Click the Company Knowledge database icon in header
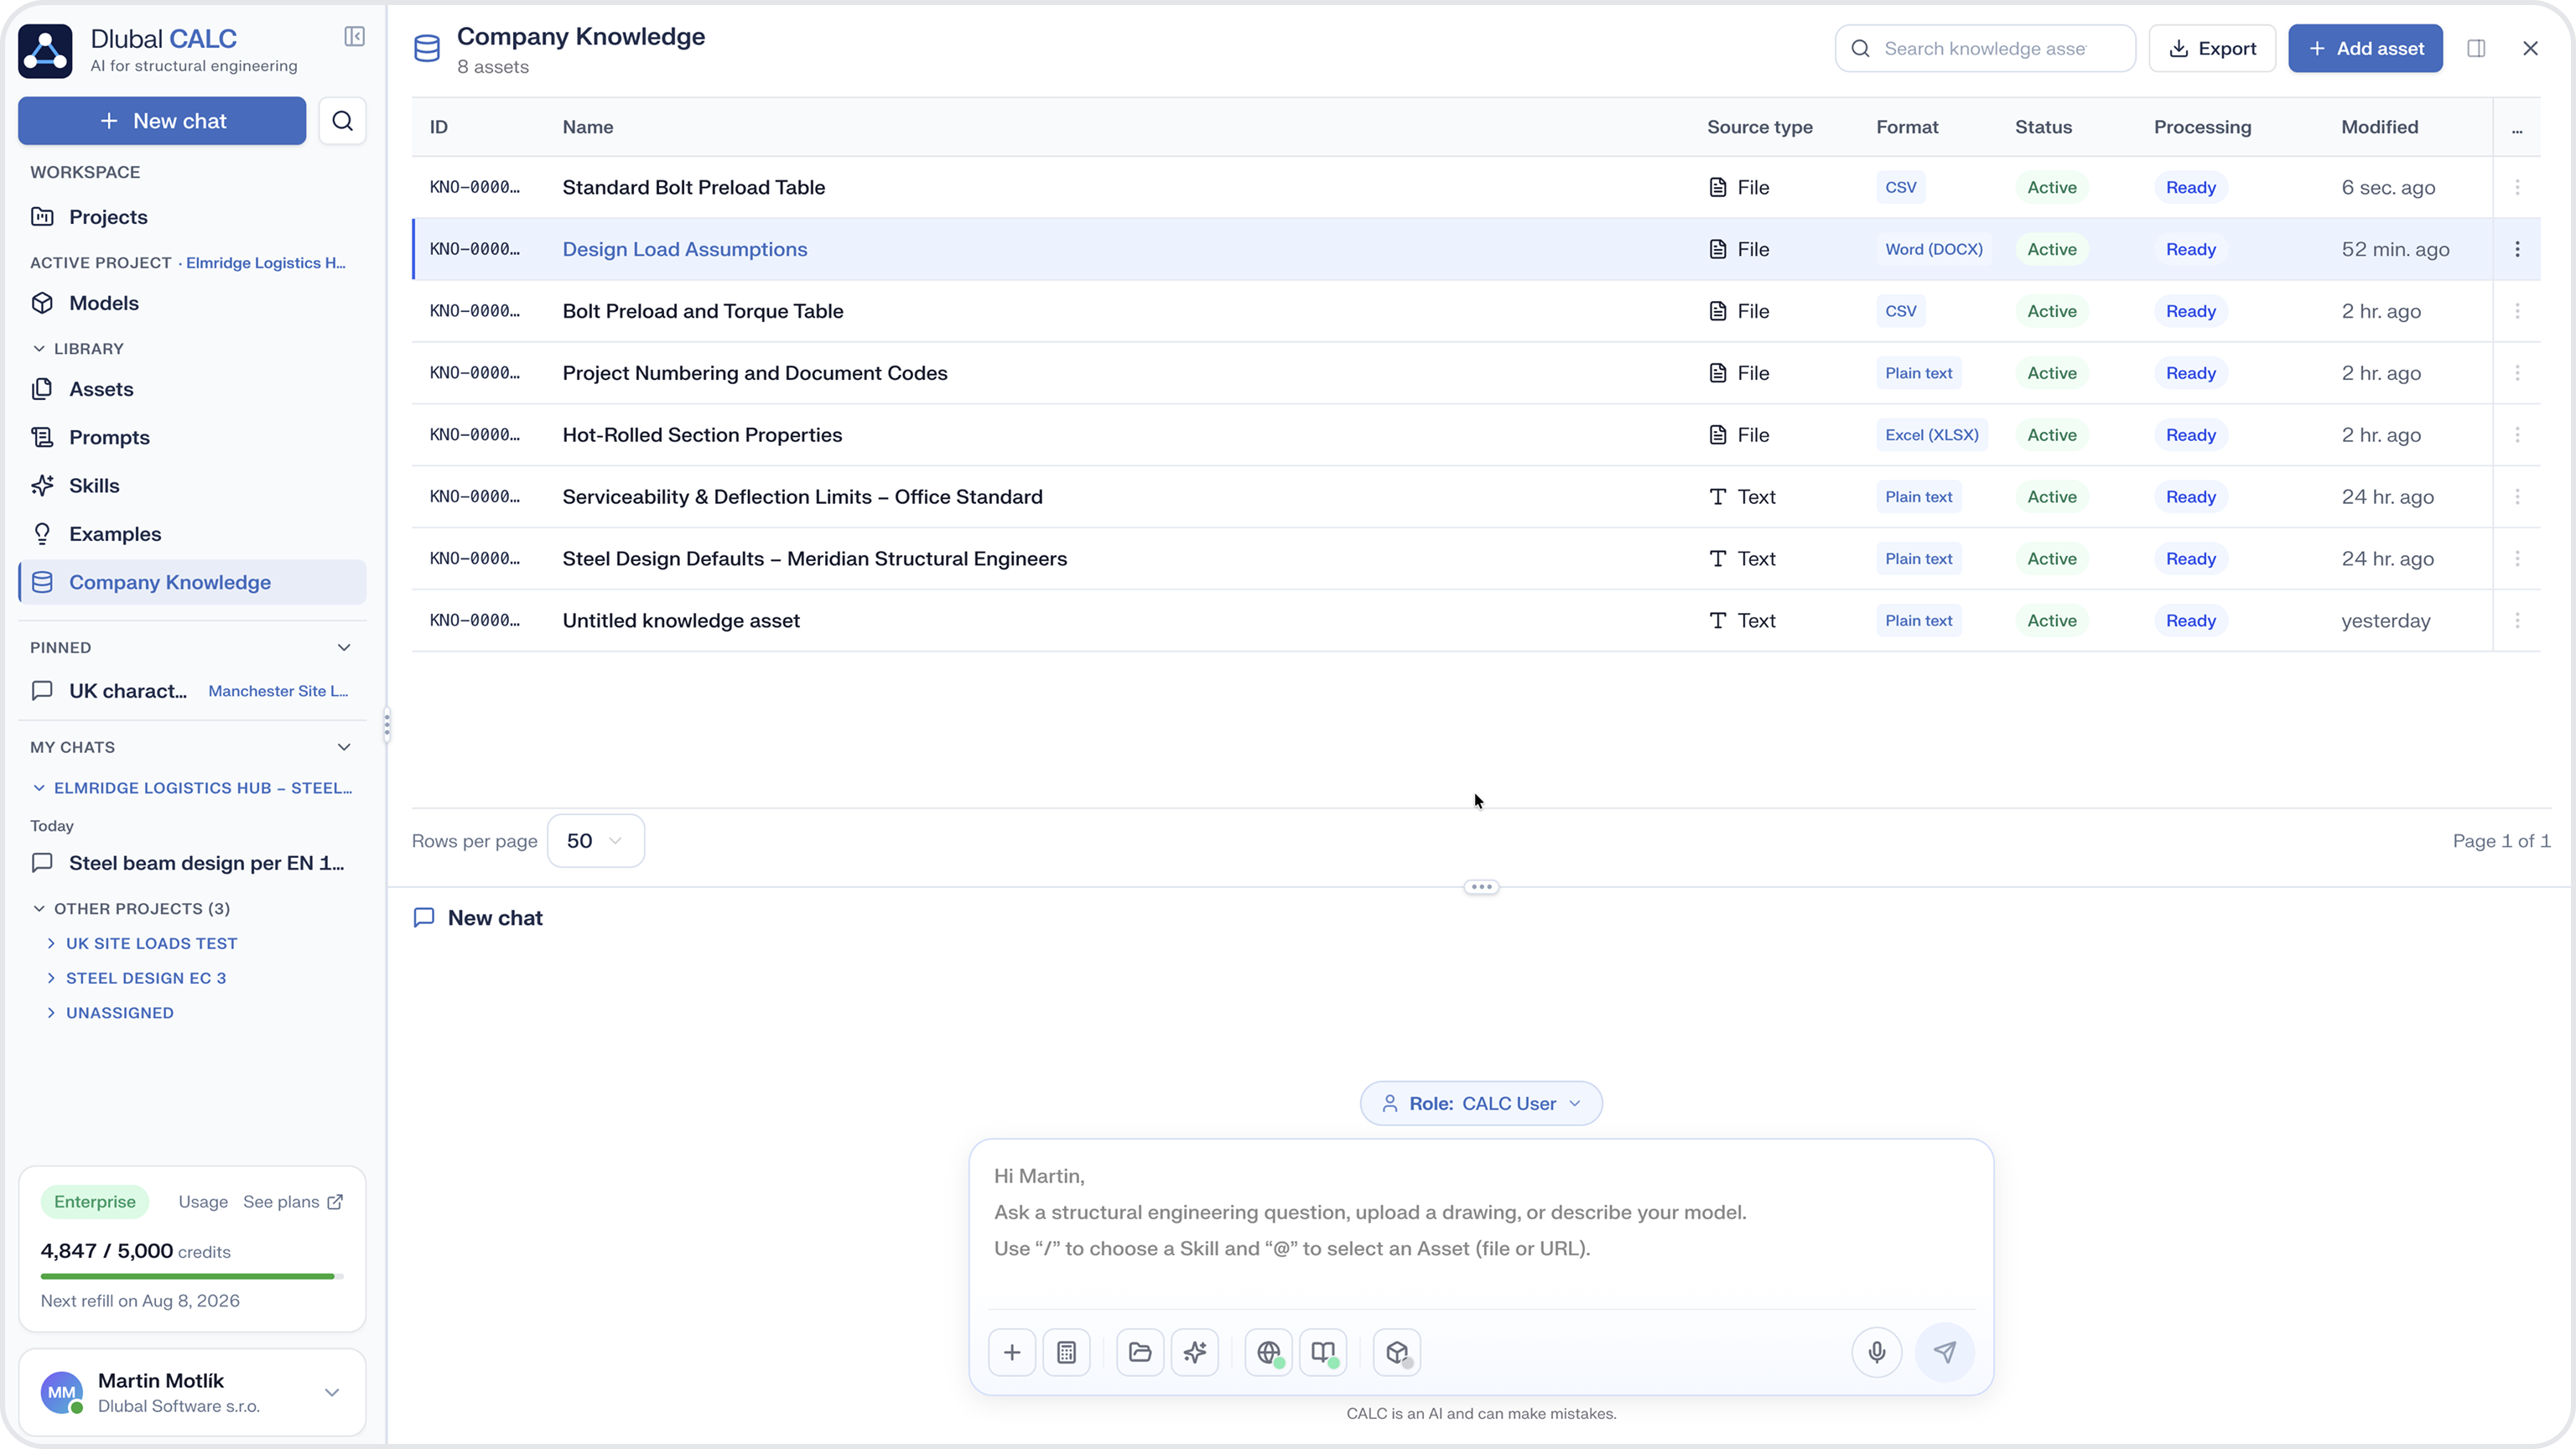The width and height of the screenshot is (2576, 1449). (x=427, y=49)
